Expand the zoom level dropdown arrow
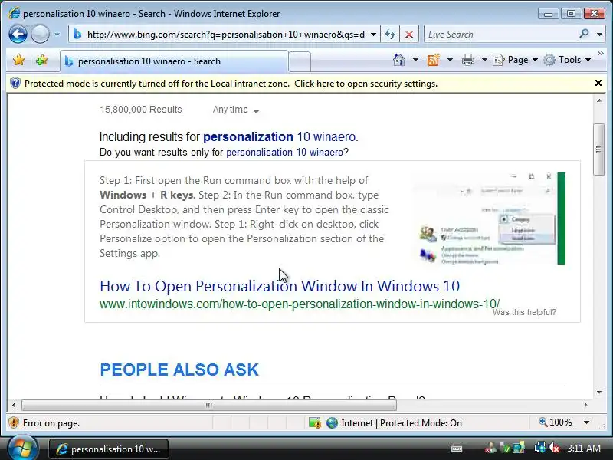The width and height of the screenshot is (613, 460). pos(586,422)
